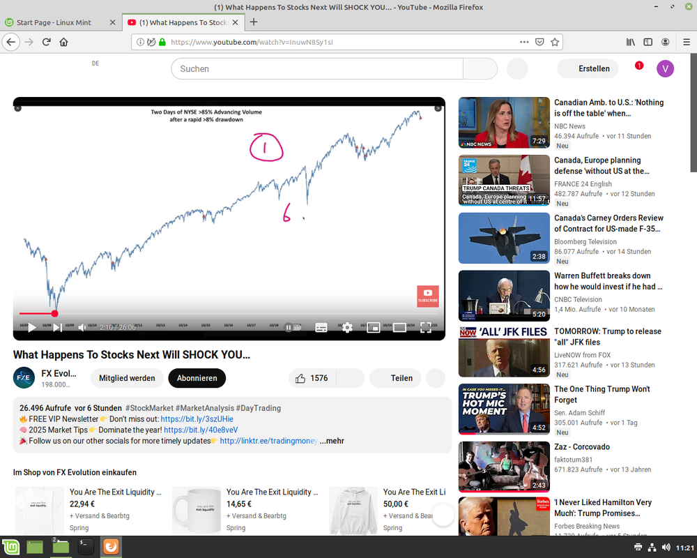Image resolution: width=697 pixels, height=558 pixels.
Task: Click the Abonnieren button
Action: click(x=197, y=378)
